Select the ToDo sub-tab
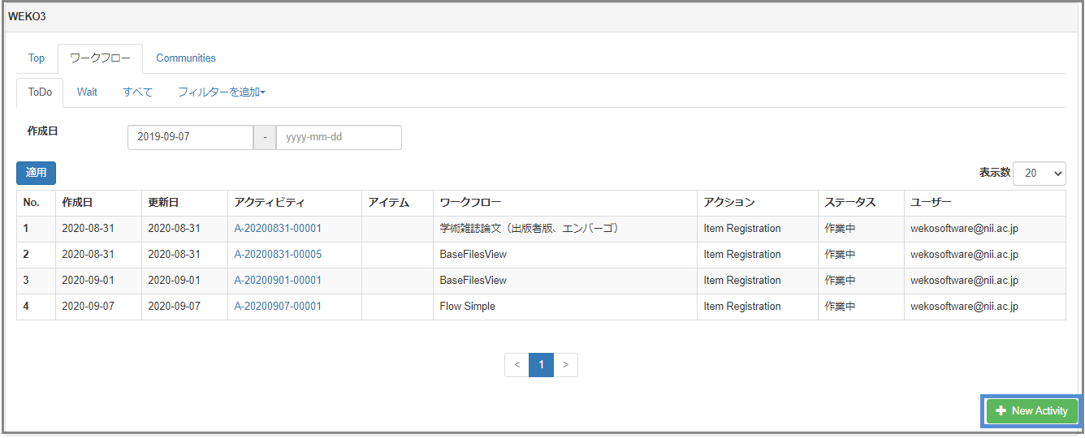Image resolution: width=1085 pixels, height=438 pixels. (x=40, y=92)
